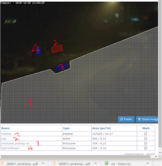Expand options for first workshop pdf download
Screen dimensions: 162x166
(43, 163)
